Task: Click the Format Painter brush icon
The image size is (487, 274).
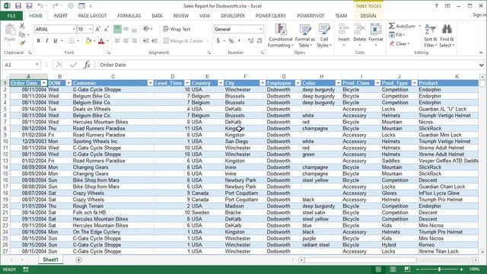Action: (x=22, y=43)
